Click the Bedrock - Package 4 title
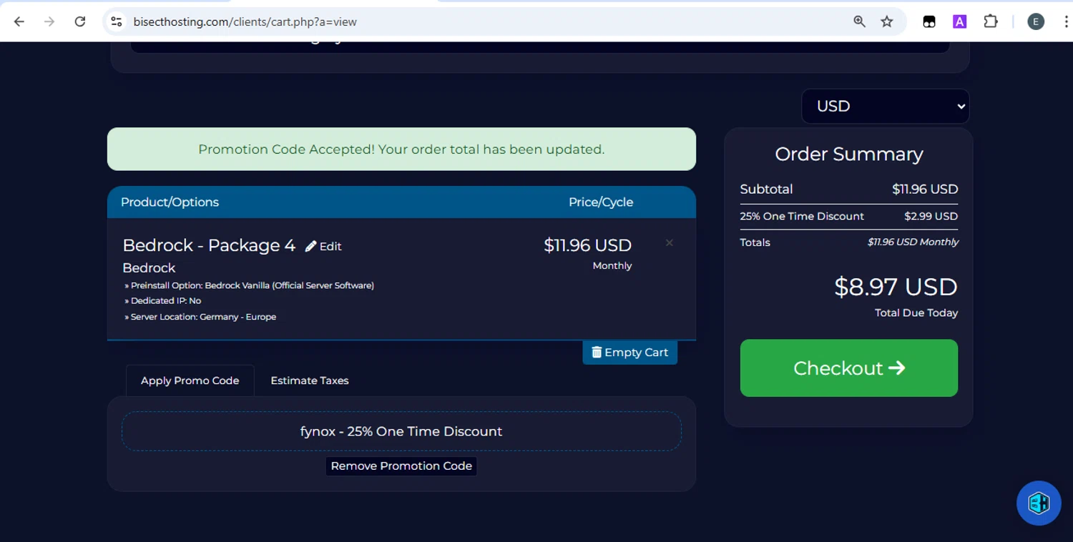Image resolution: width=1073 pixels, height=542 pixels. point(209,245)
